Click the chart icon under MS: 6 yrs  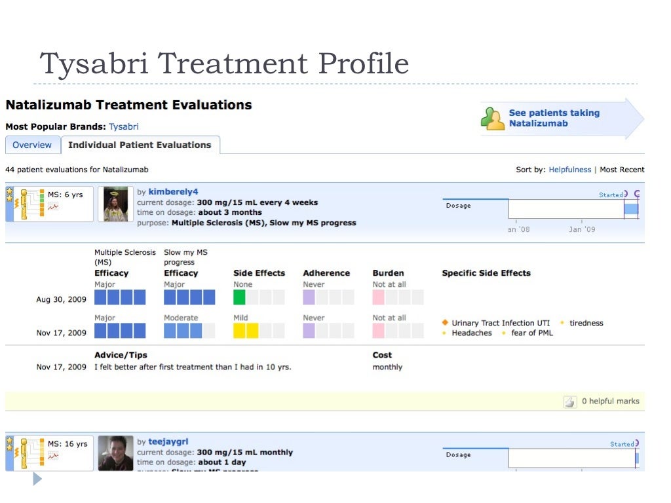[x=54, y=206]
